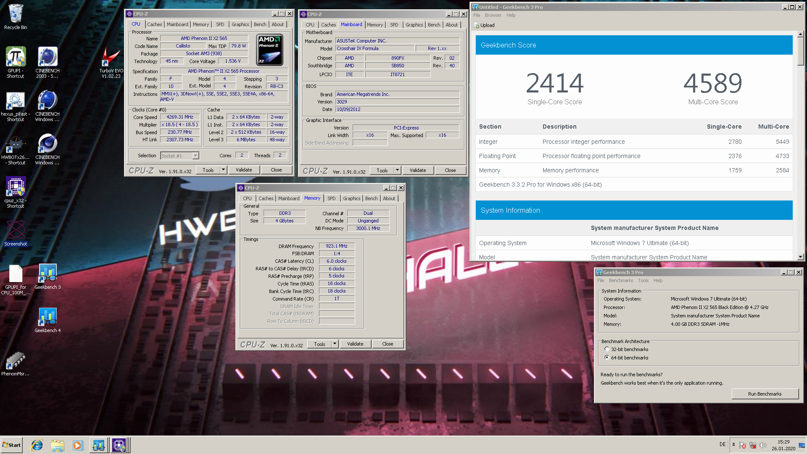Open the cpuz_x32 Shortcut desktop icon
The image size is (807, 454).
[x=16, y=193]
